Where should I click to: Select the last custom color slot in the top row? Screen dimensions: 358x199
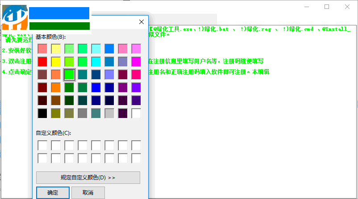point(136,146)
